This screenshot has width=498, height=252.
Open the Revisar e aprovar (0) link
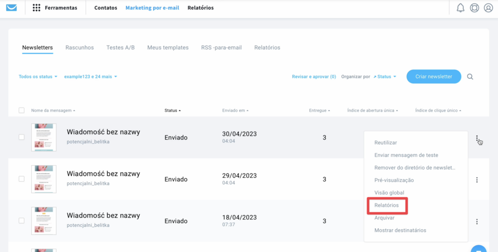[314, 77]
